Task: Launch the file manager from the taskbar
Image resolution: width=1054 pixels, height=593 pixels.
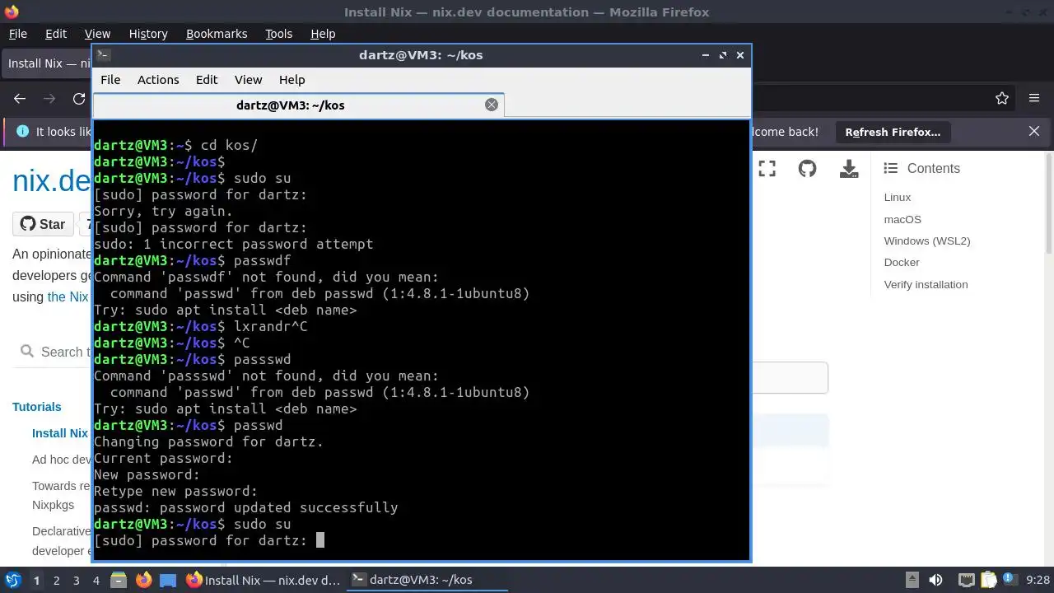Action: (118, 581)
